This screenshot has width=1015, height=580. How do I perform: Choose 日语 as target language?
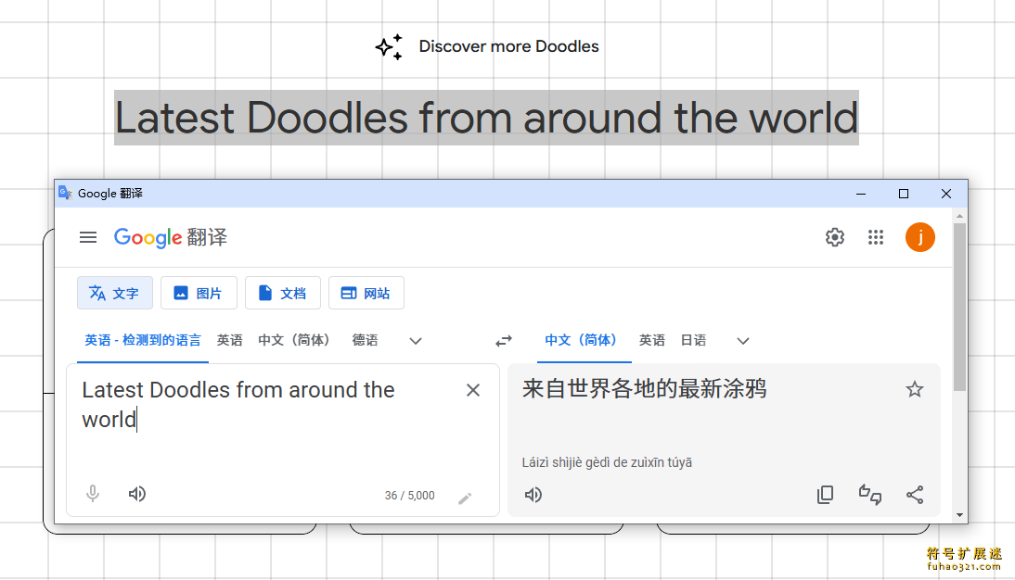[693, 340]
